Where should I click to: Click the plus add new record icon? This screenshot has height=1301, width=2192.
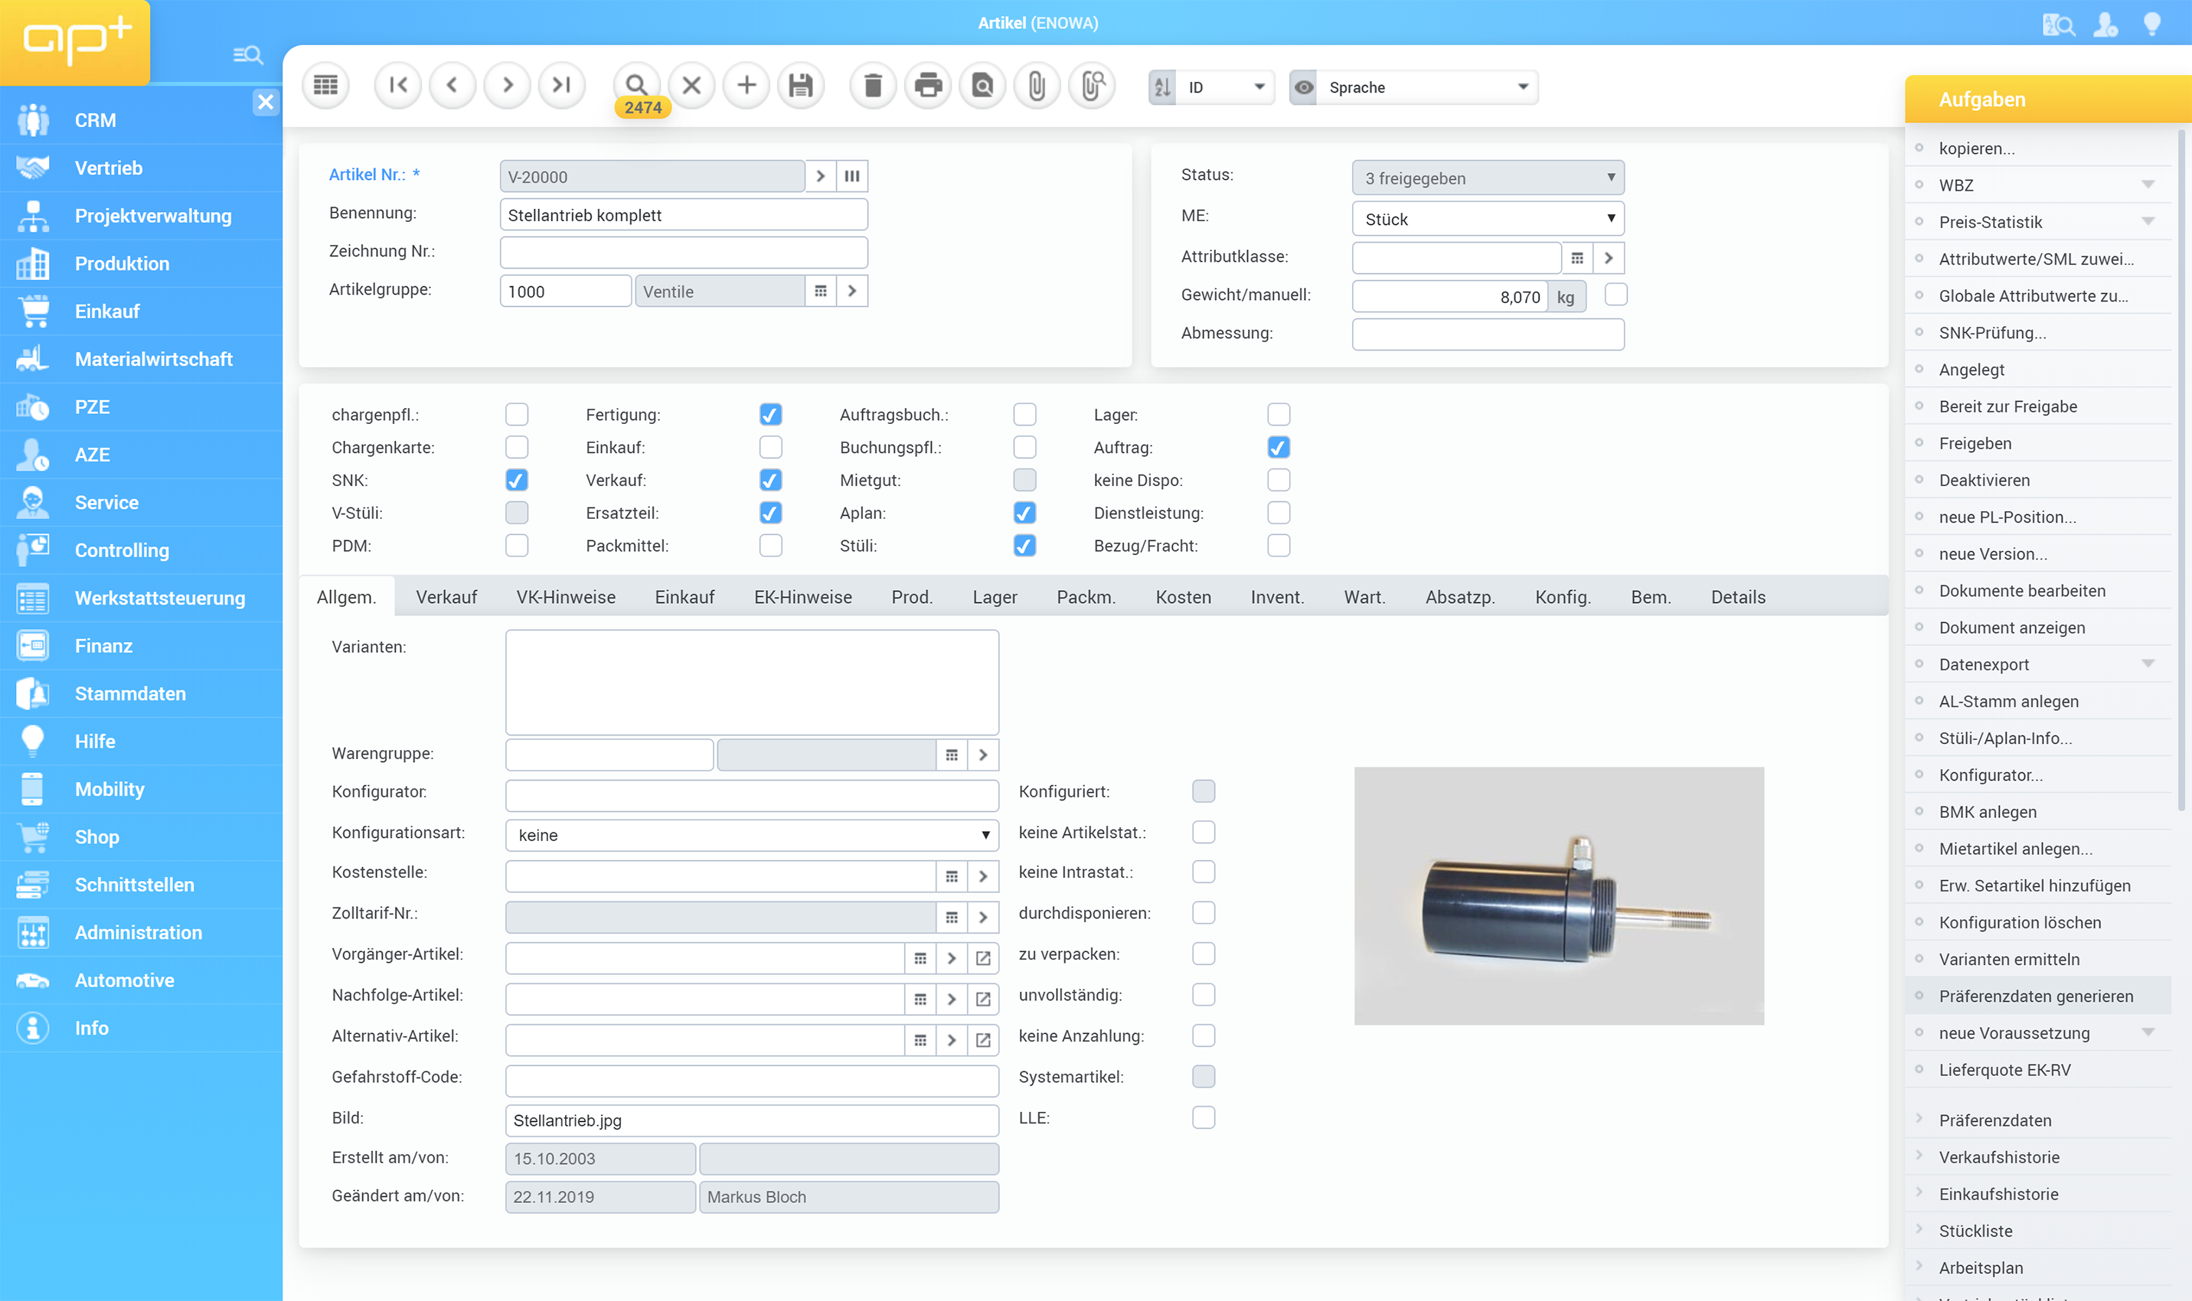point(746,85)
